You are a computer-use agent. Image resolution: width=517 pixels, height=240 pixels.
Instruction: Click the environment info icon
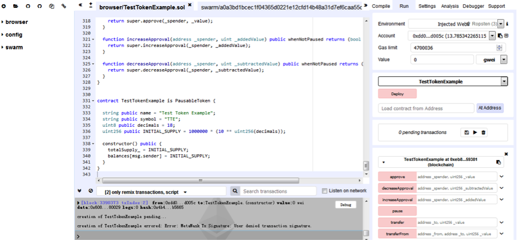pyautogui.click(x=507, y=24)
